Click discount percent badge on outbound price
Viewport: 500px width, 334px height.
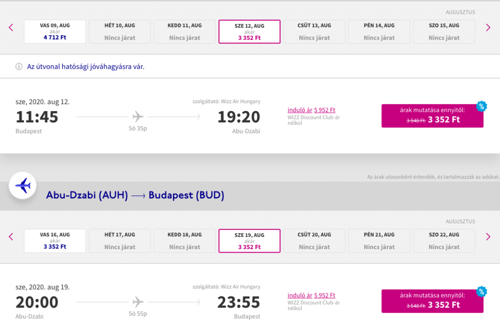click(481, 106)
